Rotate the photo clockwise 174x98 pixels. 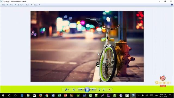pyautogui.click(x=104, y=90)
